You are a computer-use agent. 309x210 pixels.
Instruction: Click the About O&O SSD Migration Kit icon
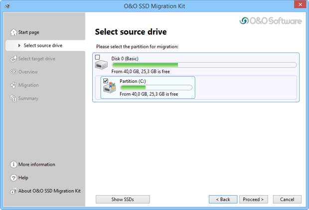pyautogui.click(x=13, y=191)
